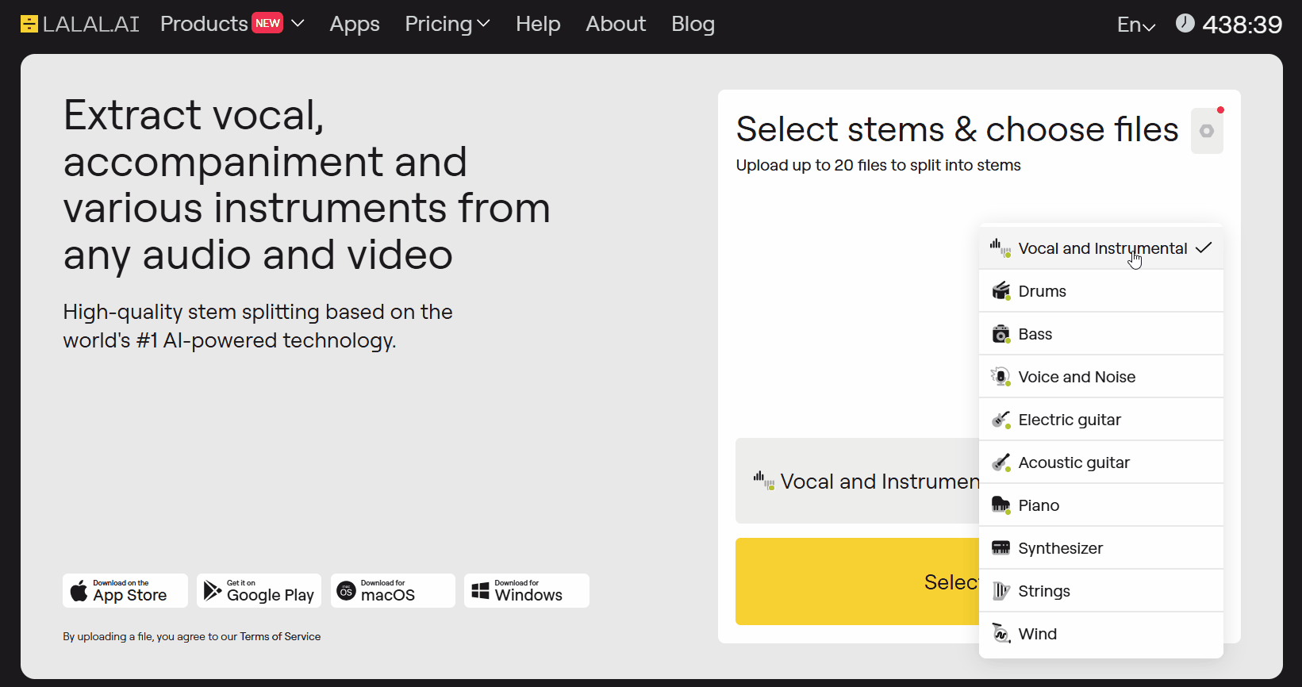The image size is (1302, 687).
Task: Click the Electric guitar icon
Action: [1001, 420]
